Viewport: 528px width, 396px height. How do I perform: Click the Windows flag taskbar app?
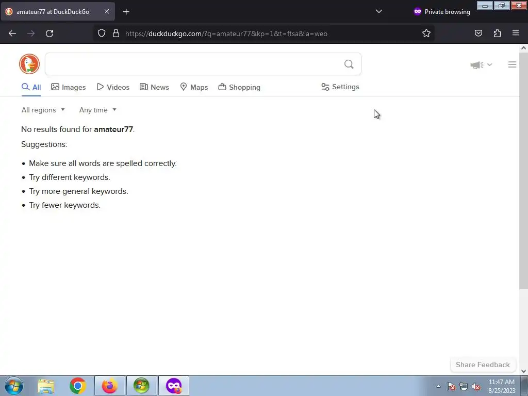142,386
